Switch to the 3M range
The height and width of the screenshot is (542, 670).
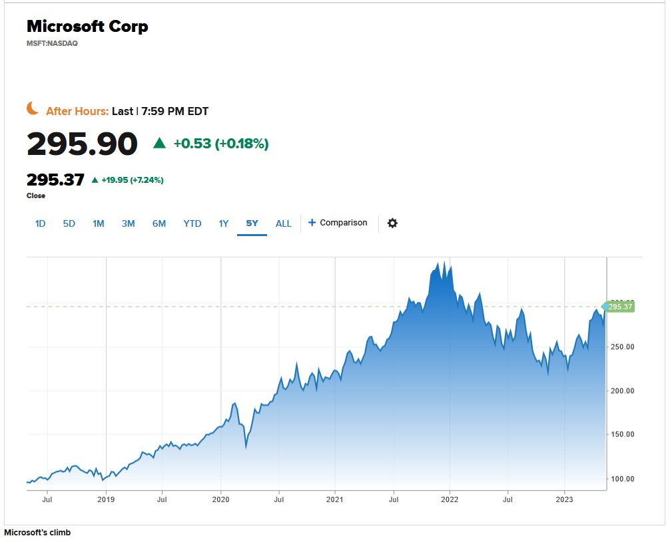pos(128,223)
